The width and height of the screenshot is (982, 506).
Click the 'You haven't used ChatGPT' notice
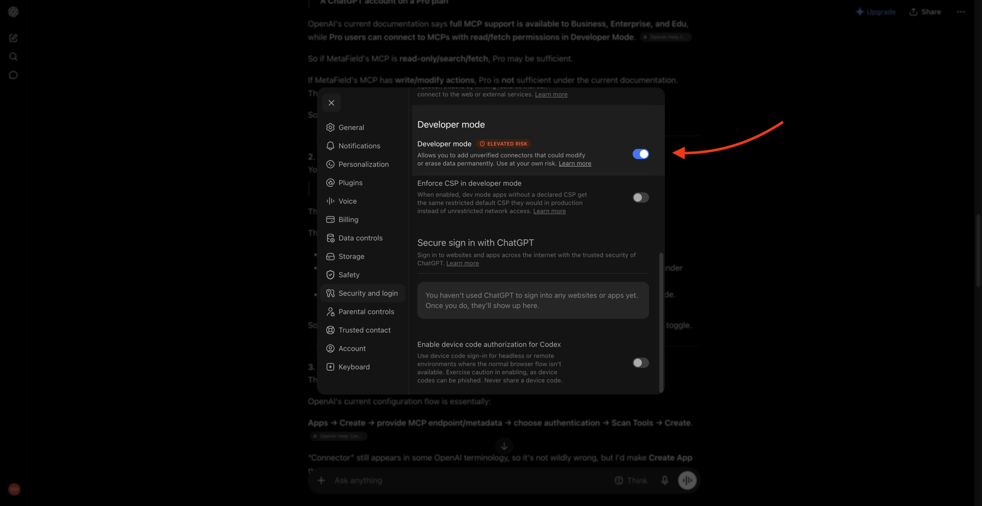click(x=533, y=300)
